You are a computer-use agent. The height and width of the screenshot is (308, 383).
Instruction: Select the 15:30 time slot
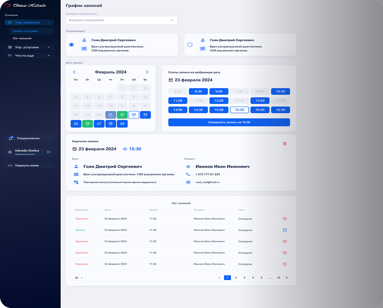click(x=239, y=110)
